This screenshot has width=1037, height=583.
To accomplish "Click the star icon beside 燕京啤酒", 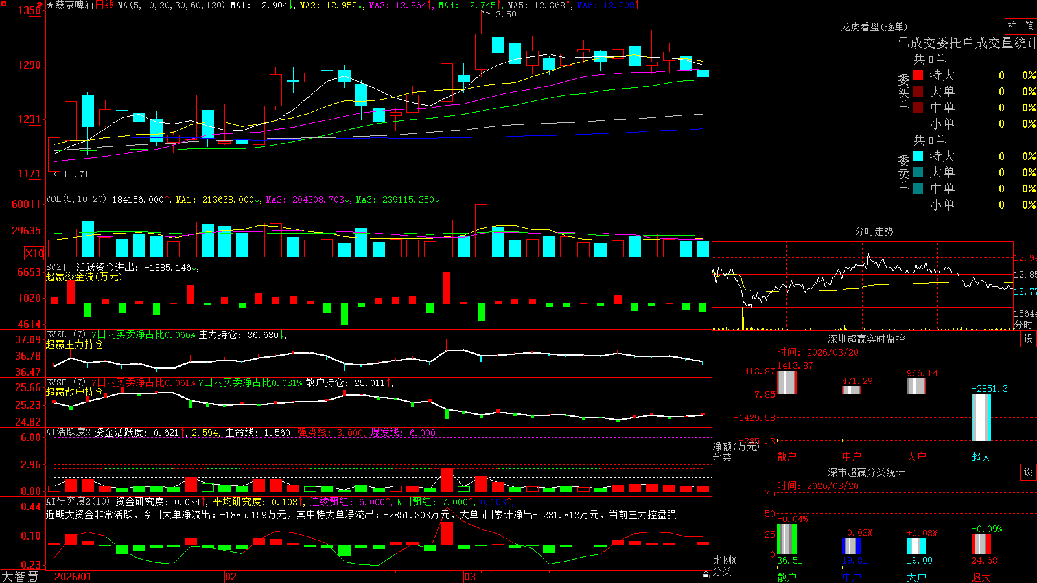I will [50, 5].
